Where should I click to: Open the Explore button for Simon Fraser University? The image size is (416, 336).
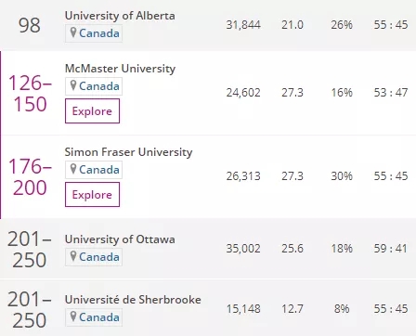click(92, 195)
